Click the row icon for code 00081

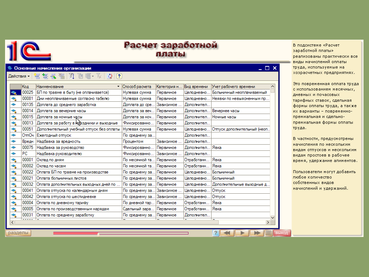[x=14, y=99]
